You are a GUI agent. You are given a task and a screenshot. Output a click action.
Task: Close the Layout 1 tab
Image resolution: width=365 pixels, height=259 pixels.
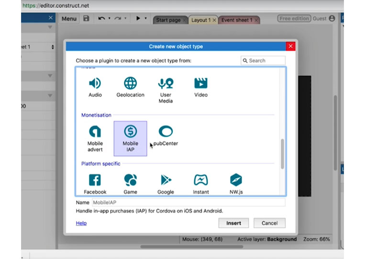tap(214, 20)
